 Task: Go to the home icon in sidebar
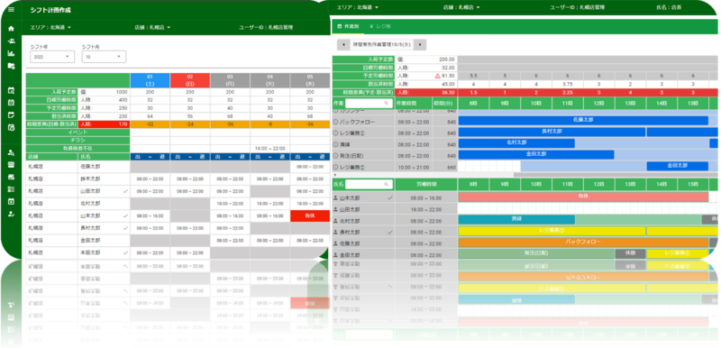coord(12,29)
